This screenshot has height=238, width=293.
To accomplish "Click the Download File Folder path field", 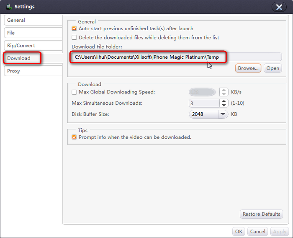I will 176,57.
